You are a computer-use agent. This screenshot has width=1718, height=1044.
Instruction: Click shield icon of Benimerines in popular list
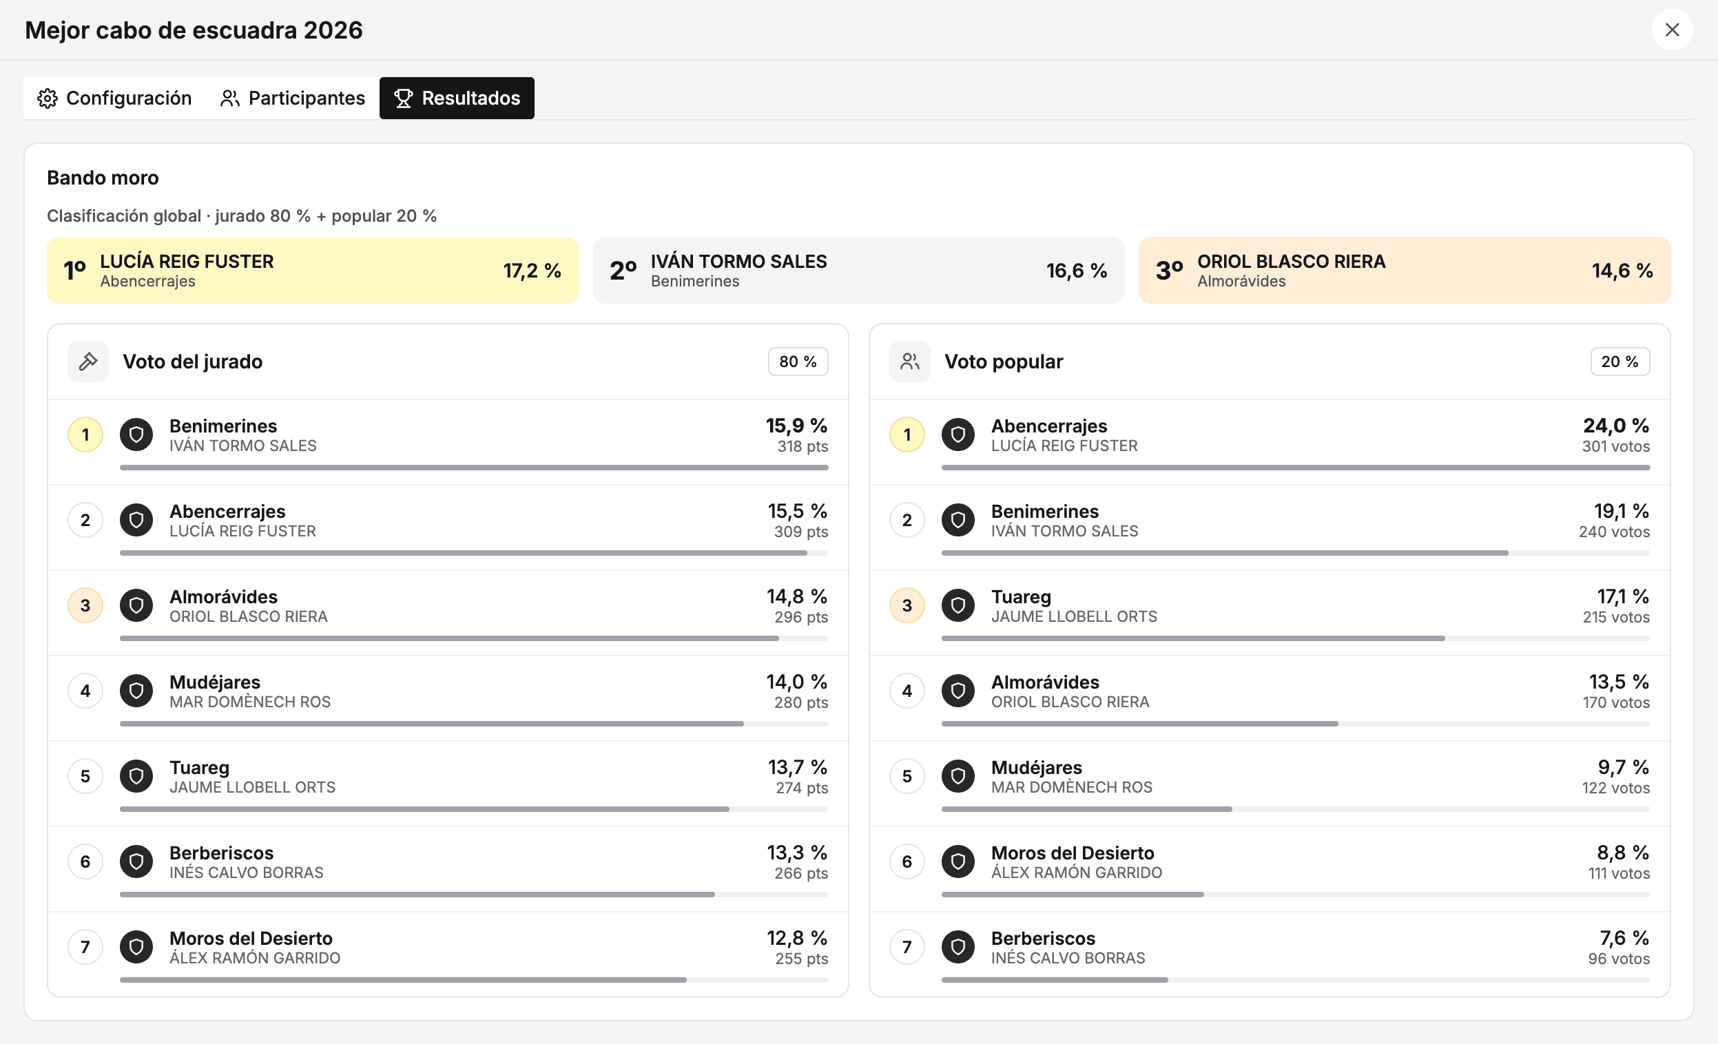click(958, 520)
